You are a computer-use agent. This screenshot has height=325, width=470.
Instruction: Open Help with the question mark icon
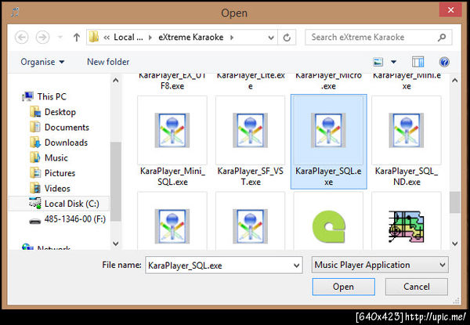pos(444,62)
